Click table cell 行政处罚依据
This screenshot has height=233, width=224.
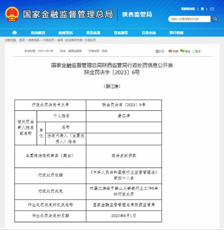pos(50,175)
